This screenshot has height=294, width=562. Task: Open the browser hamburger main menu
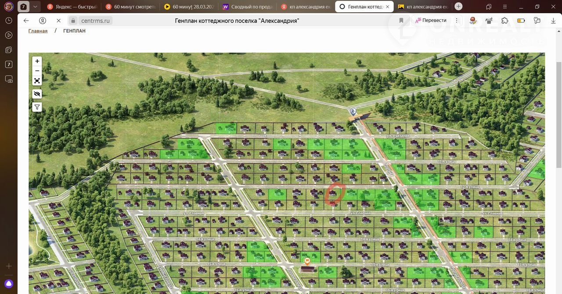pyautogui.click(x=504, y=7)
